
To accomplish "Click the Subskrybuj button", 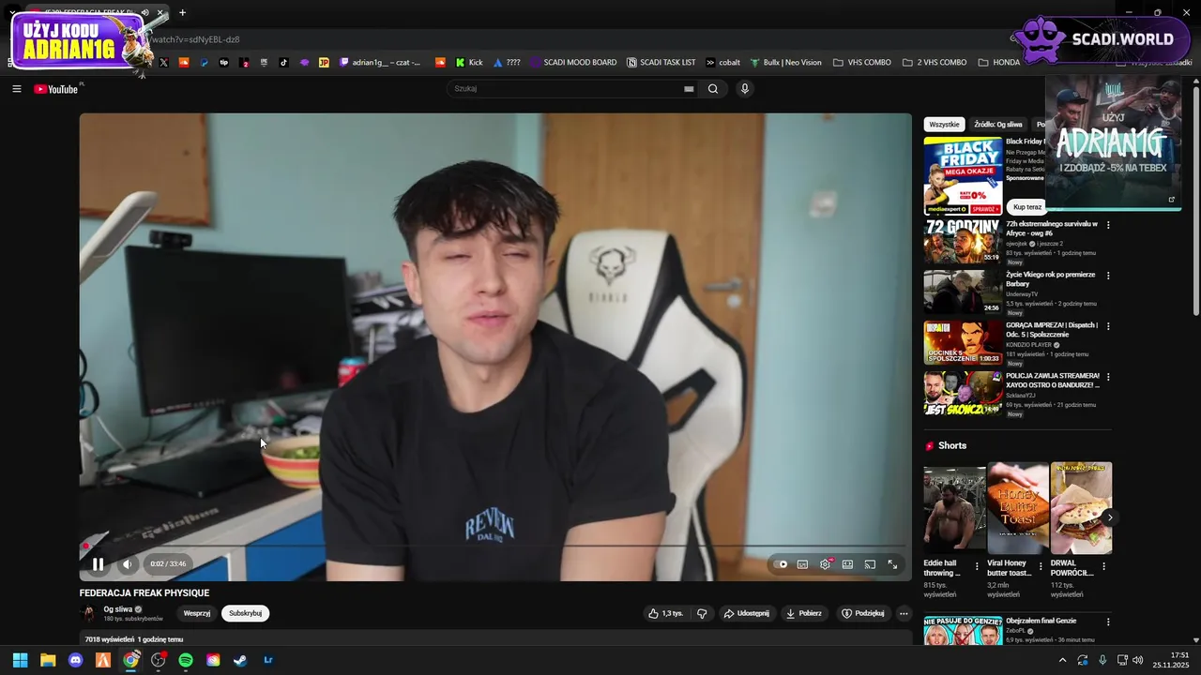I will (x=246, y=613).
